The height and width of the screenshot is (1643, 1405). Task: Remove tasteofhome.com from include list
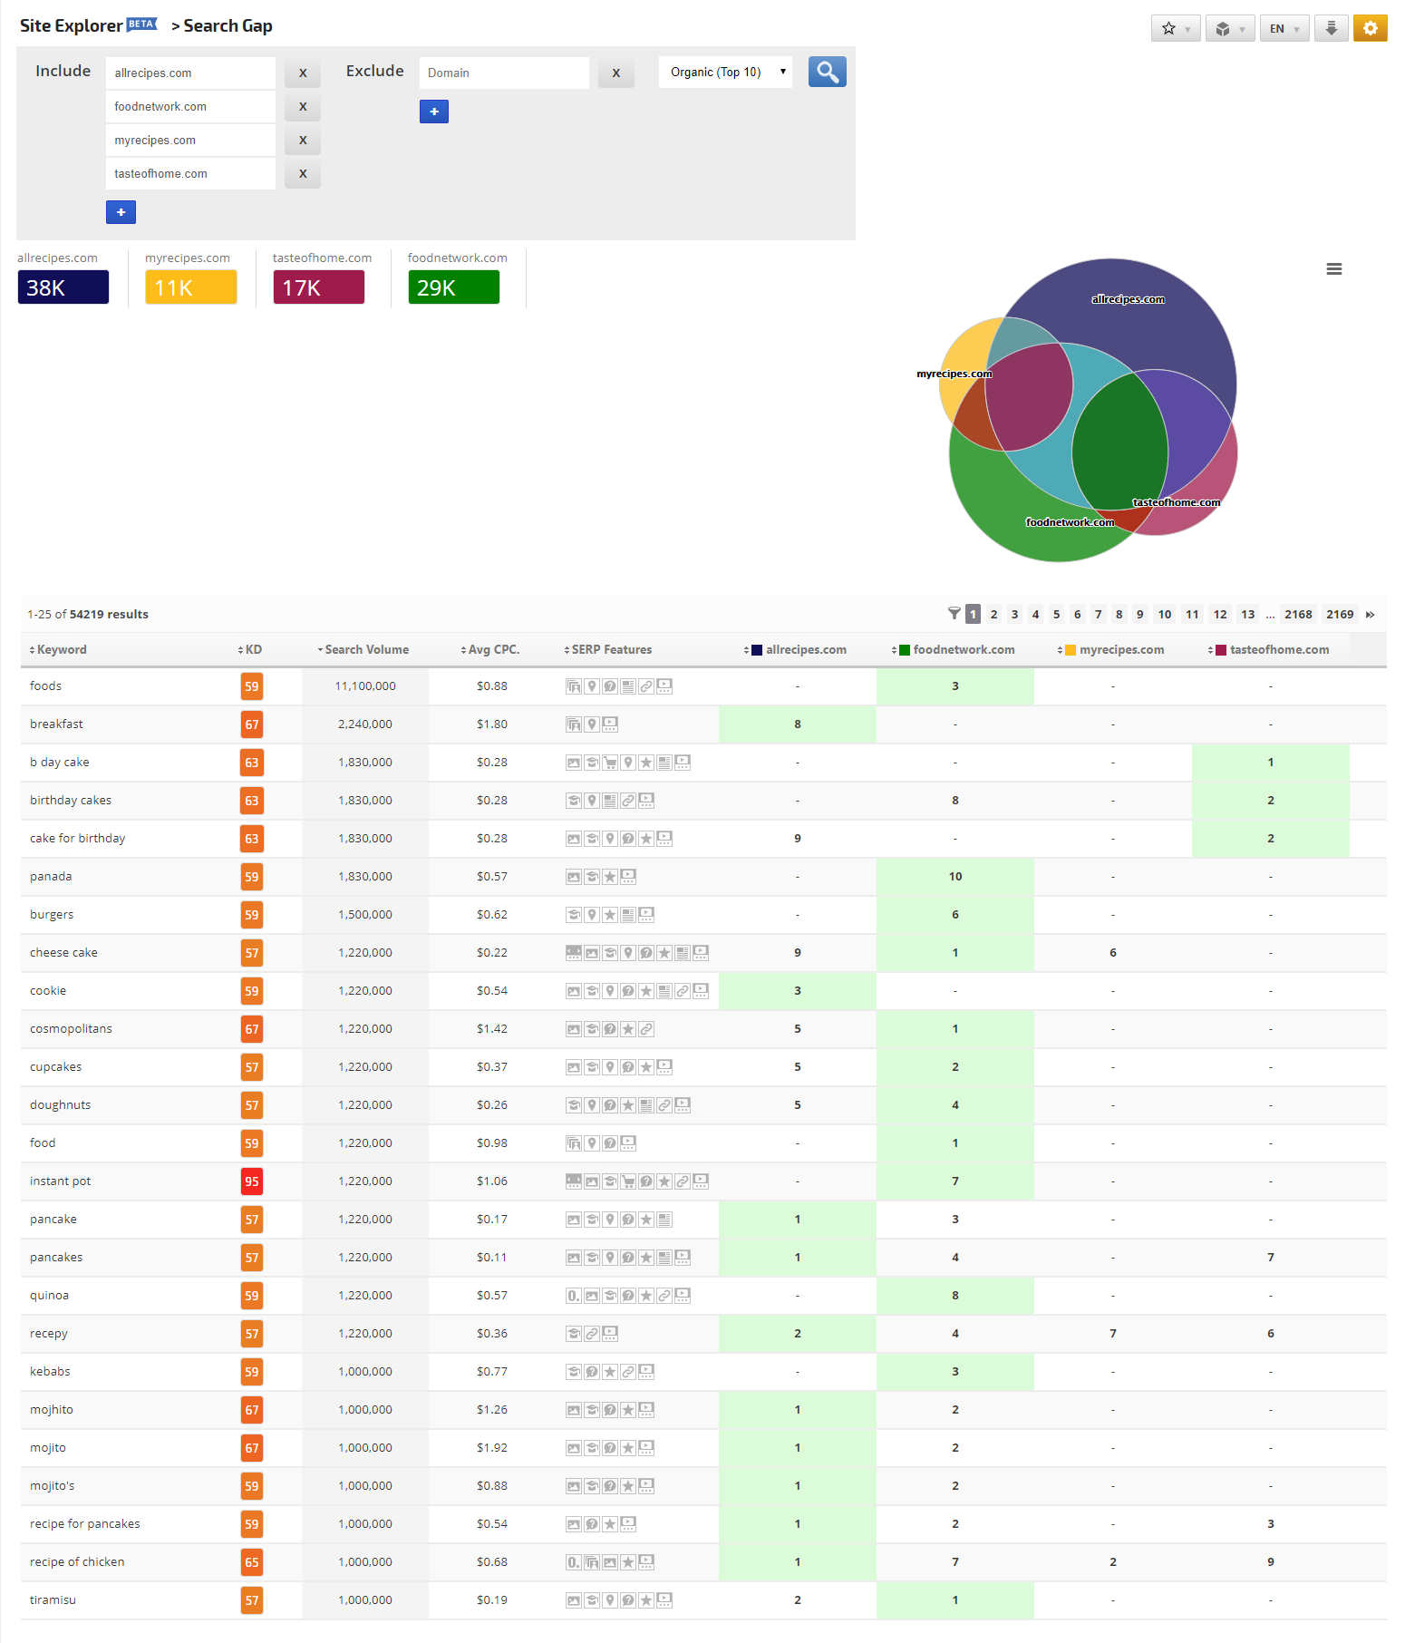[x=303, y=174]
